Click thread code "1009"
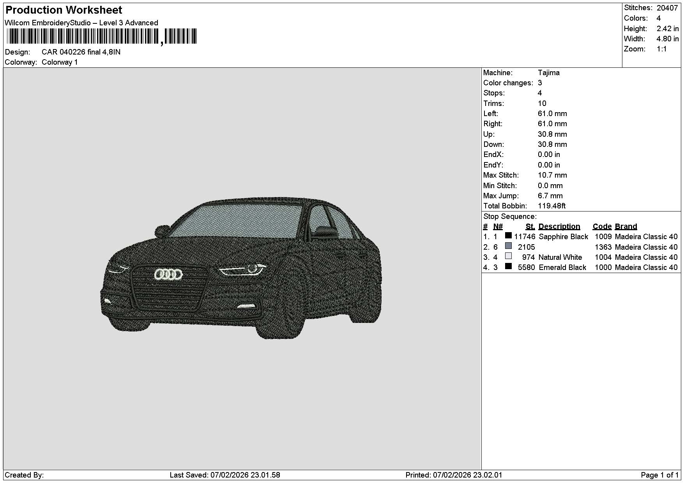The image size is (684, 483). pos(603,236)
